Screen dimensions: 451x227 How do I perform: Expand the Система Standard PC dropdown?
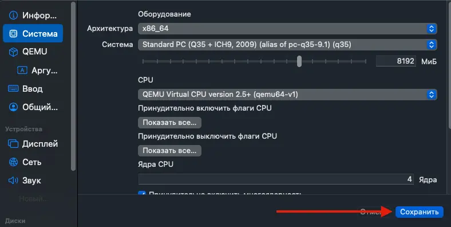coord(287,45)
